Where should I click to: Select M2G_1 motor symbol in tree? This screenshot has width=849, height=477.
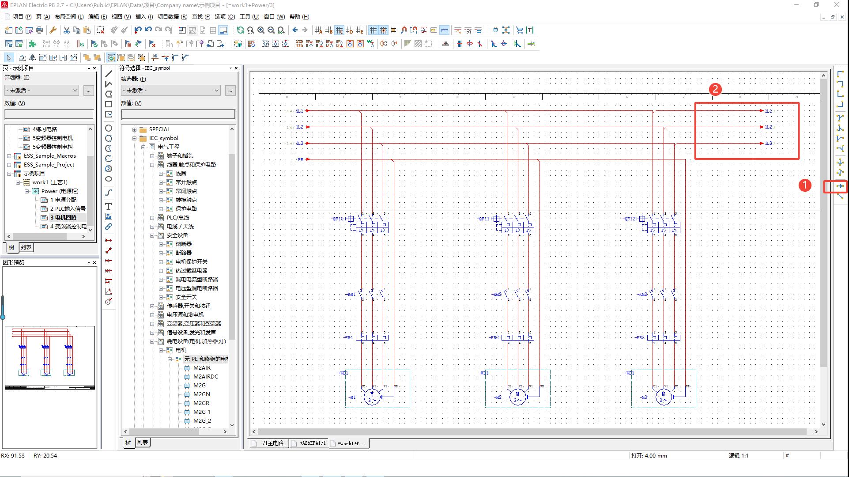tap(202, 412)
